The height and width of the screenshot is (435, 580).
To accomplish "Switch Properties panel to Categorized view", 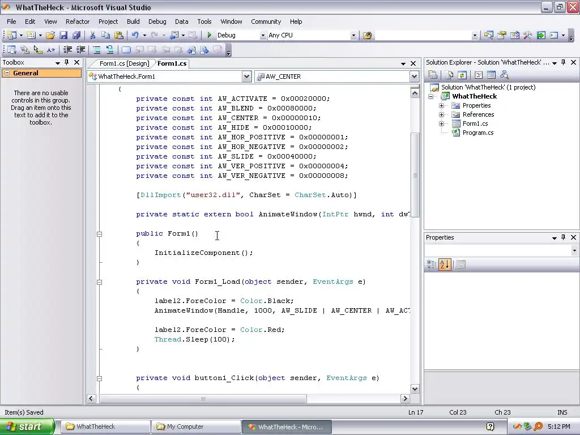I will click(x=431, y=265).
